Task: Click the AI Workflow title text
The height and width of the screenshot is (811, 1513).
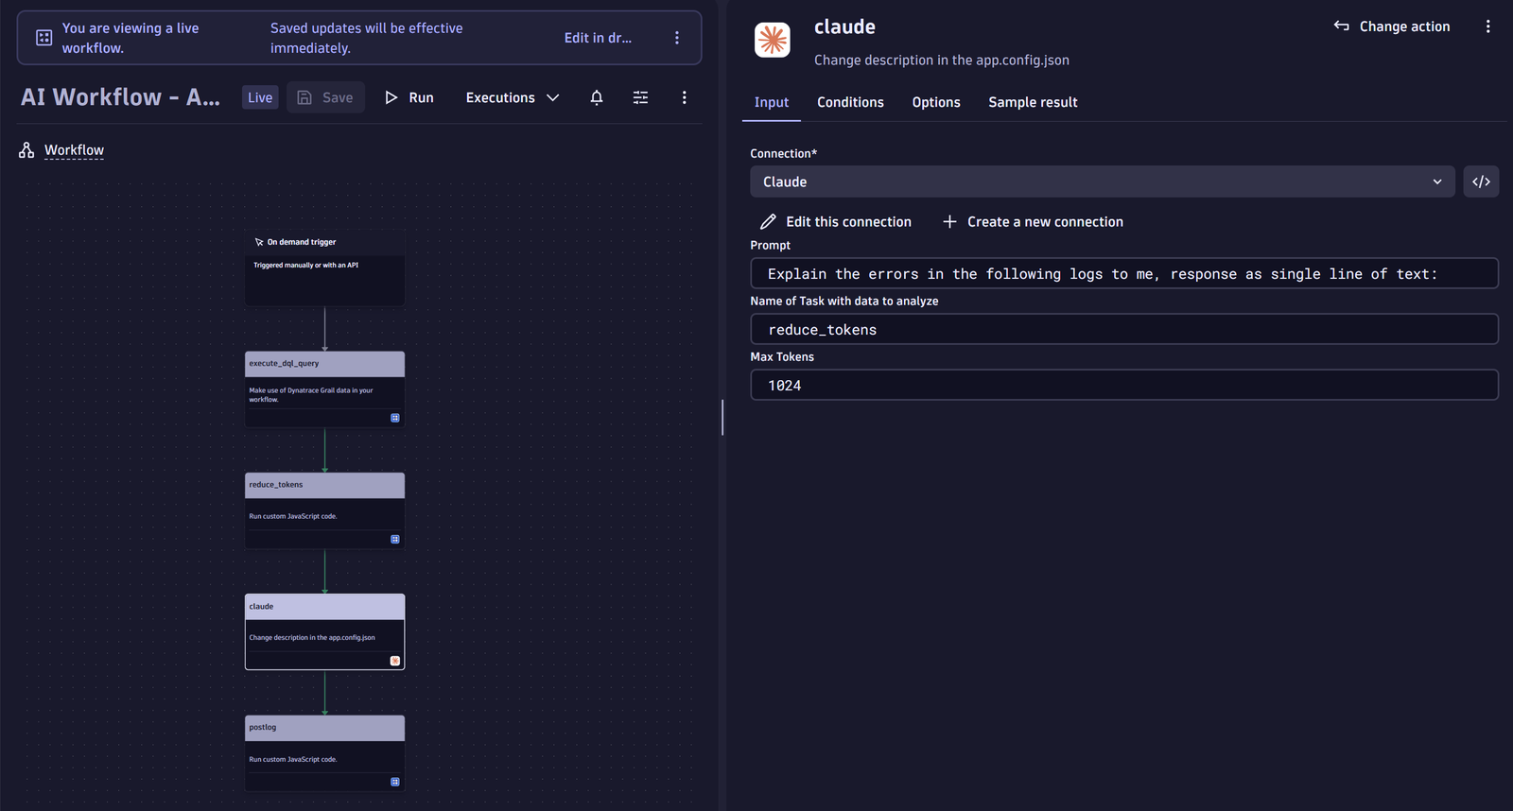Action: [x=120, y=97]
